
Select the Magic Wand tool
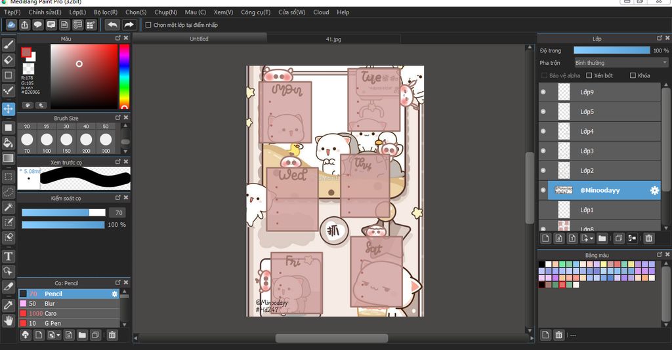click(8, 208)
